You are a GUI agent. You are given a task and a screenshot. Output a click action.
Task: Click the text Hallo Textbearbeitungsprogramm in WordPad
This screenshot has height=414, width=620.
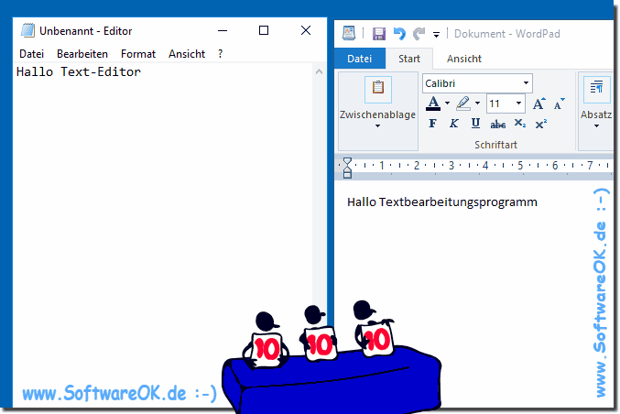coord(442,202)
